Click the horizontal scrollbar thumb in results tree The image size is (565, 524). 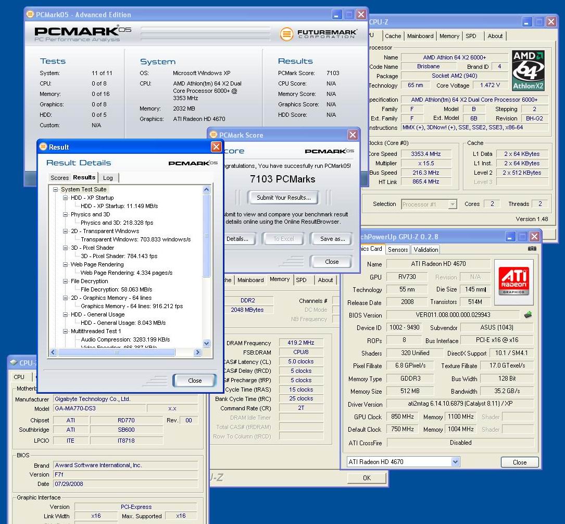tap(117, 352)
